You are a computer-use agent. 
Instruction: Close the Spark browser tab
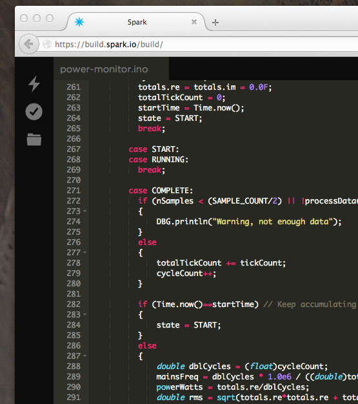click(194, 22)
